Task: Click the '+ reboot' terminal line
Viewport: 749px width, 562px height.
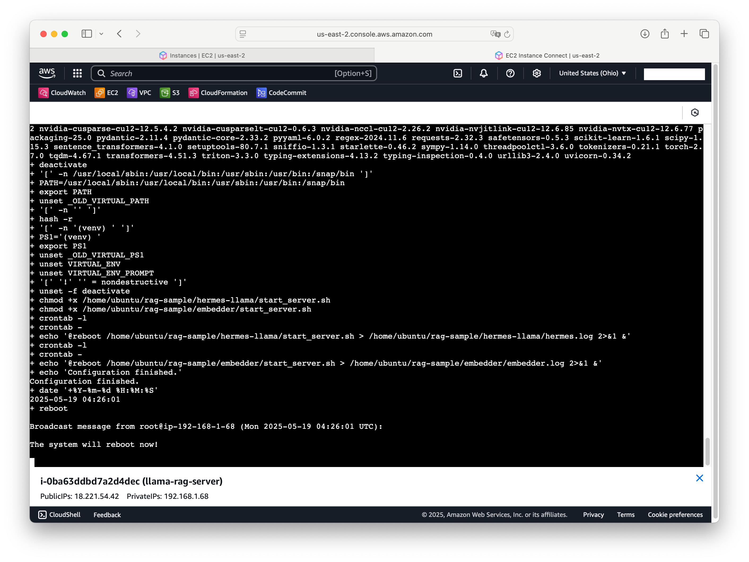Action: pyautogui.click(x=49, y=408)
